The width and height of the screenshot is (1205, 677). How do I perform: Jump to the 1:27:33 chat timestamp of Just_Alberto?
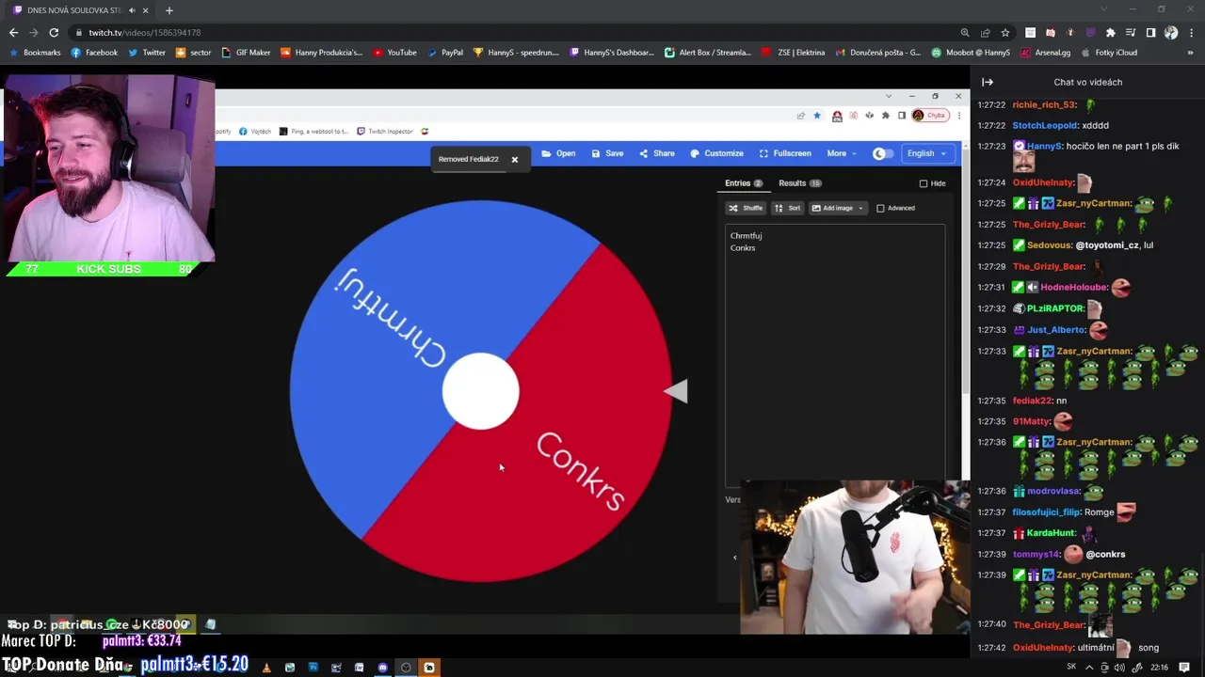[991, 330]
